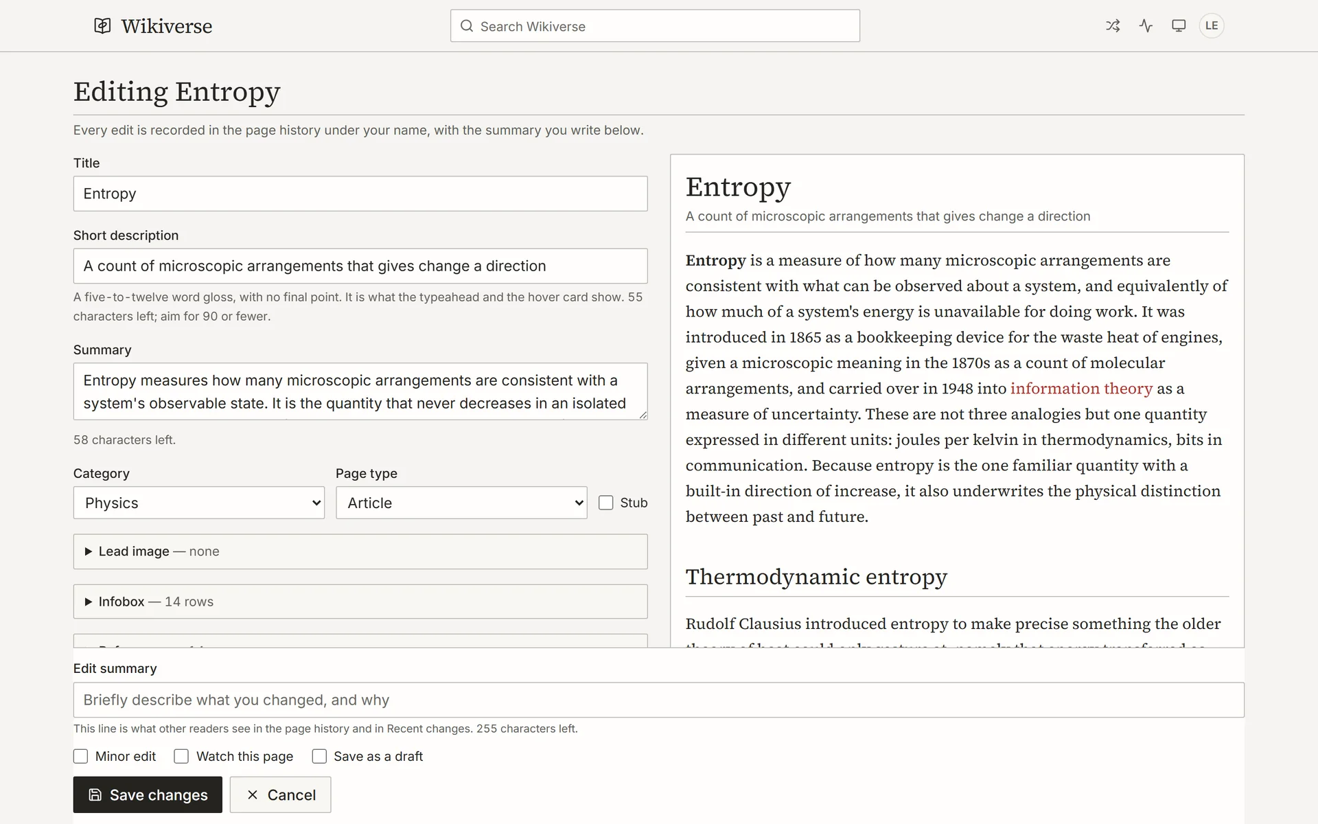This screenshot has height=824, width=1318.
Task: Click the '58 characters left.' hint
Action: 124,440
